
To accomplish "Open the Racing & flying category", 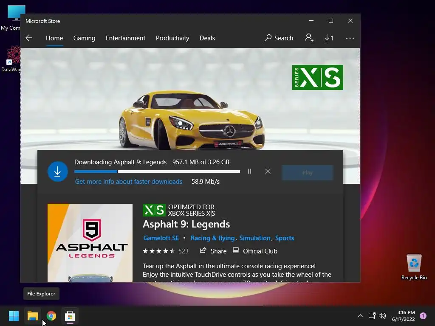I will (x=212, y=238).
